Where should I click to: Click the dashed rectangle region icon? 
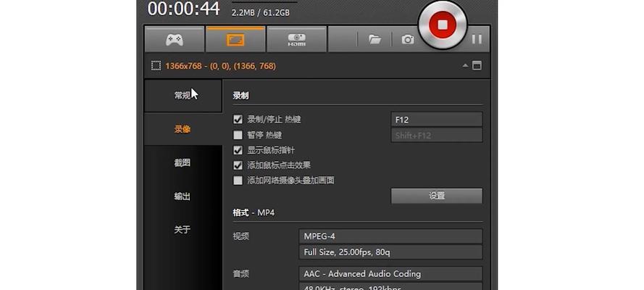pos(156,66)
